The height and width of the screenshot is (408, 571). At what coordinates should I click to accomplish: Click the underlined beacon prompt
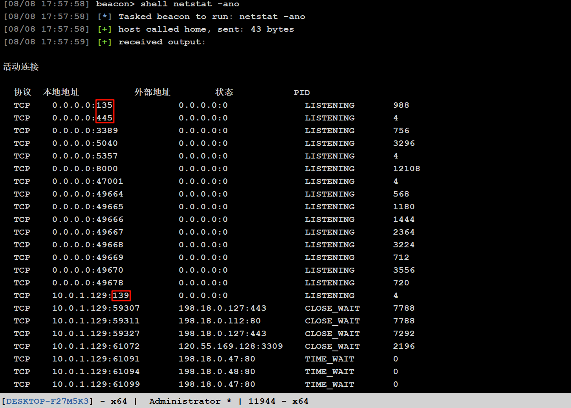[112, 4]
